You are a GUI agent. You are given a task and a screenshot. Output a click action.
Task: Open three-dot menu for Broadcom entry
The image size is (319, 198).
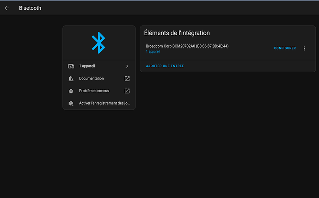tap(304, 49)
